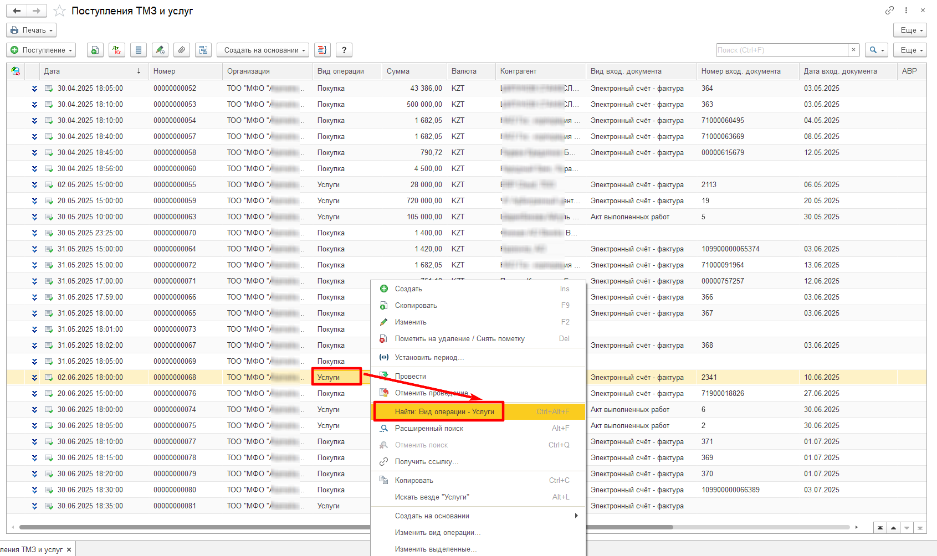The width and height of the screenshot is (937, 556).
Task: Choose Изменить выделенные in the context menu
Action: coord(478,549)
